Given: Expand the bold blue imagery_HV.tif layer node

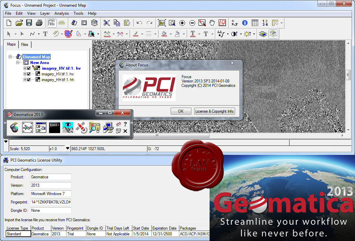Looking at the screenshot, I should [25, 68].
